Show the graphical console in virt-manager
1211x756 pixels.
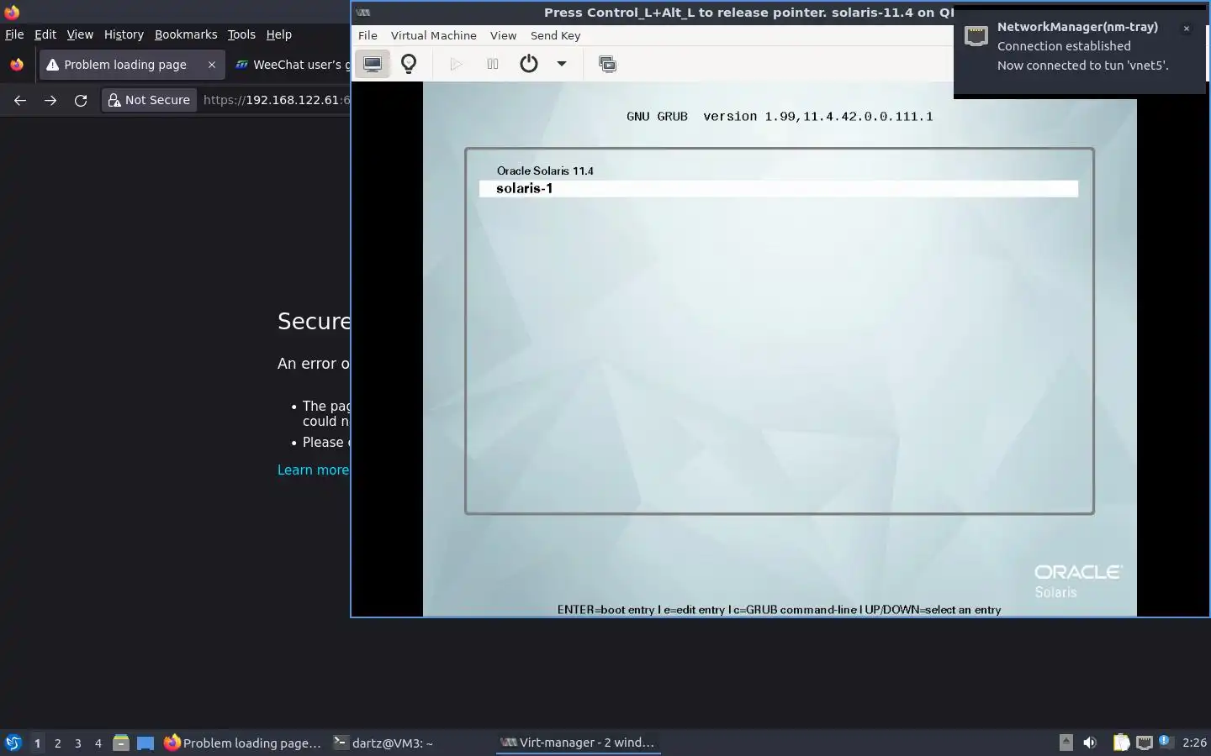(x=373, y=64)
